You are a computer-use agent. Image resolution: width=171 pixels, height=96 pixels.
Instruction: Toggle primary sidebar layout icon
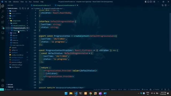click(x=146, y=2)
